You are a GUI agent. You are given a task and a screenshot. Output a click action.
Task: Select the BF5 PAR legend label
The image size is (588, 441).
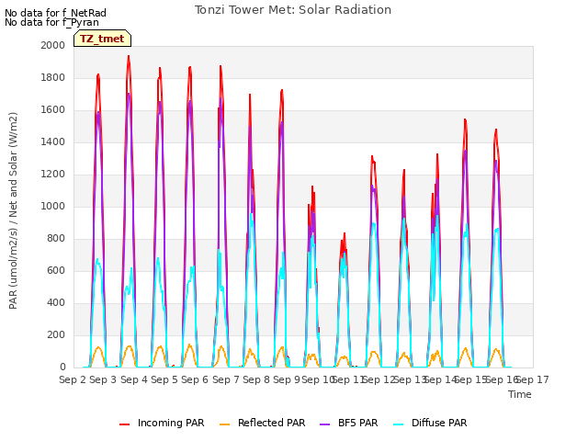tap(357, 423)
